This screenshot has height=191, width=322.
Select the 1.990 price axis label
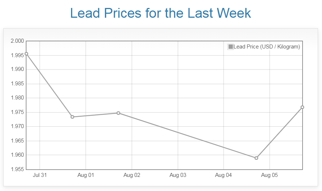(17, 69)
